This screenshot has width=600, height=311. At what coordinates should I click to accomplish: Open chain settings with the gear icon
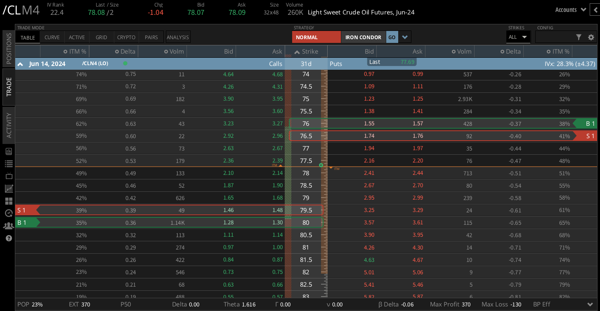591,37
